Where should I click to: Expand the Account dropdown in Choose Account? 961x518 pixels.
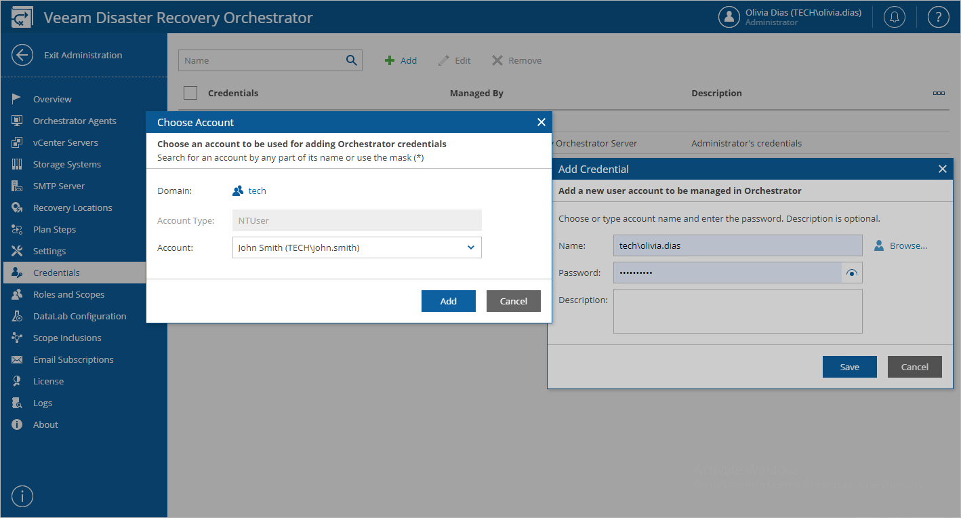click(471, 247)
